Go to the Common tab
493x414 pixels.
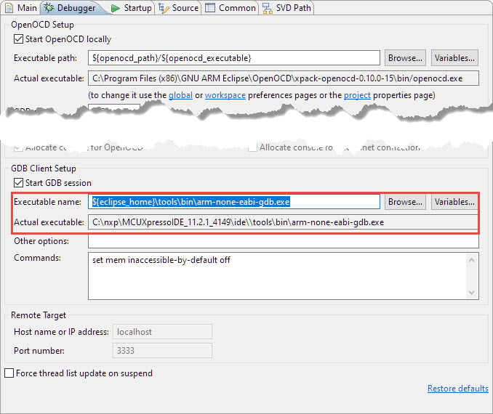(231, 8)
